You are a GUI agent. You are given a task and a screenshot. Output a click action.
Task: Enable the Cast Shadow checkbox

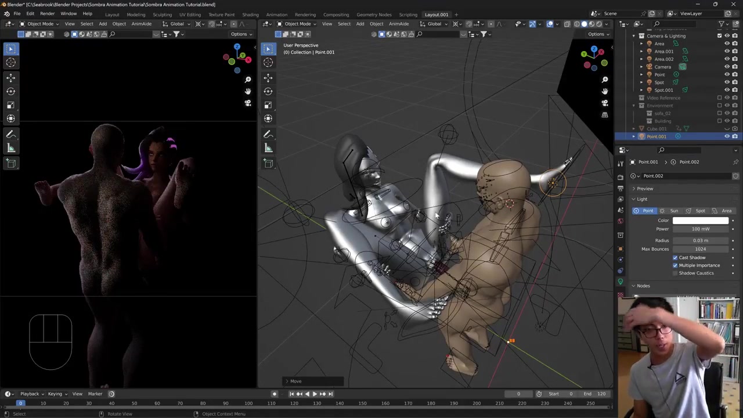click(x=675, y=258)
